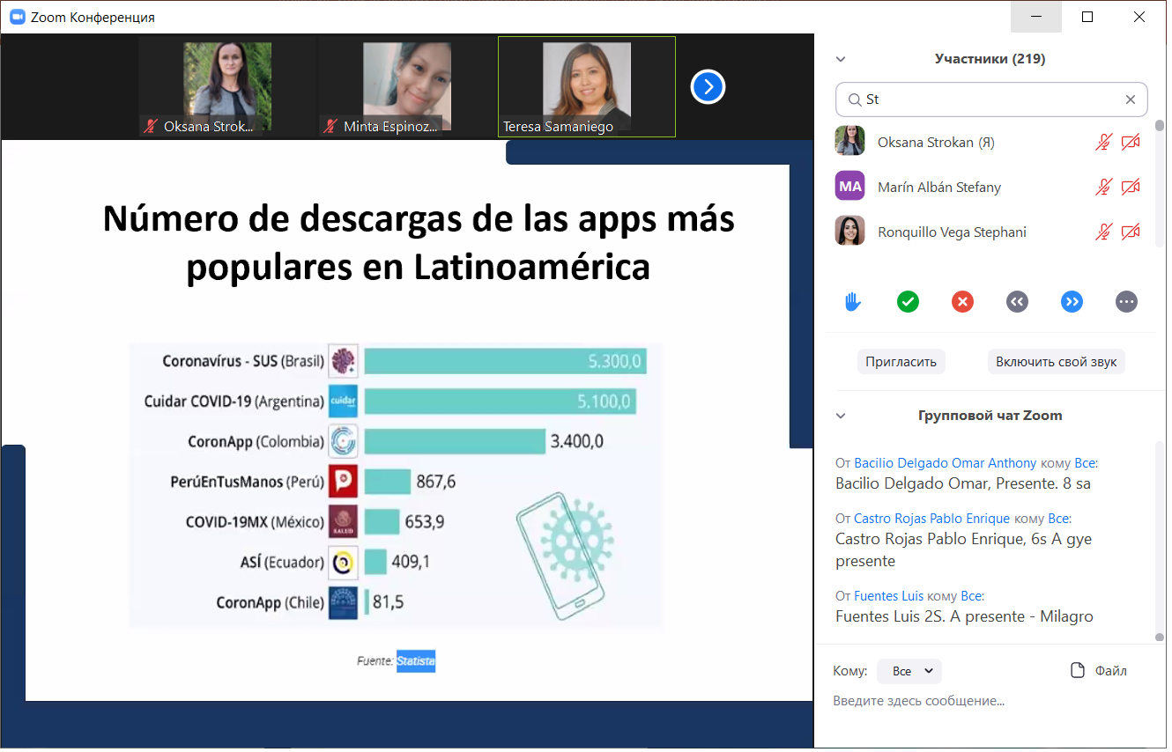The image size is (1172, 752).
Task: Toggle camera for Oksana Strokan in list
Action: [1131, 142]
